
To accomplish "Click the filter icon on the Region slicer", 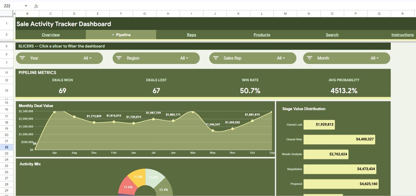I will pyautogui.click(x=119, y=58).
